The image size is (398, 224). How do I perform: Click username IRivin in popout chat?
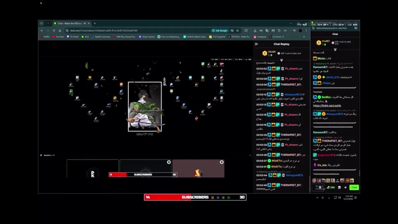pos(321,58)
